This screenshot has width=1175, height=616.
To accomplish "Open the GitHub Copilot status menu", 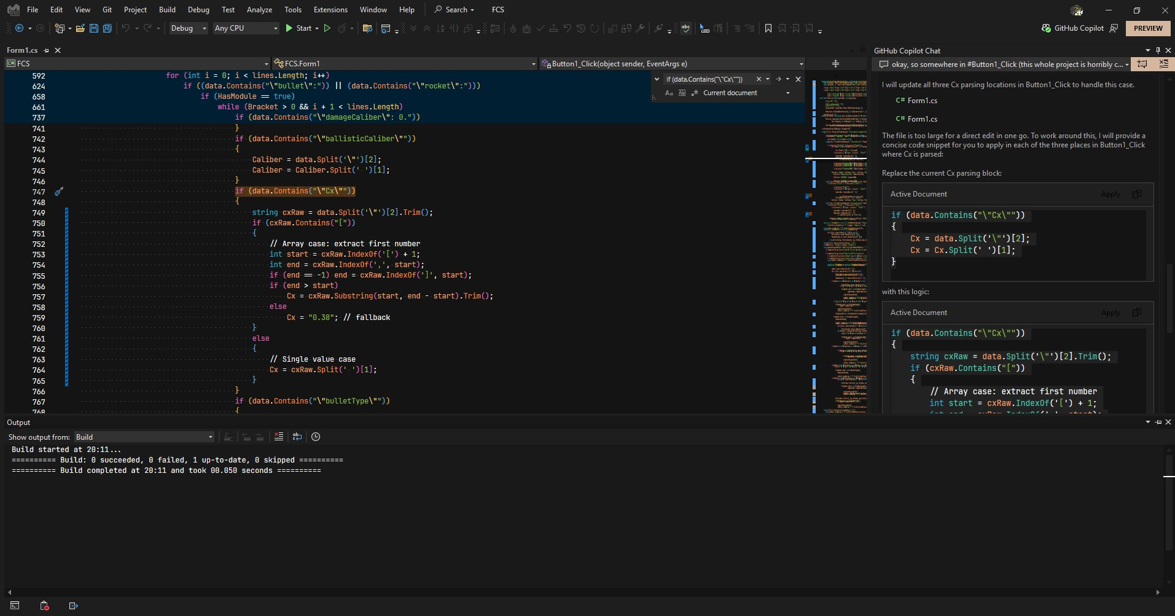I will pos(1073,28).
